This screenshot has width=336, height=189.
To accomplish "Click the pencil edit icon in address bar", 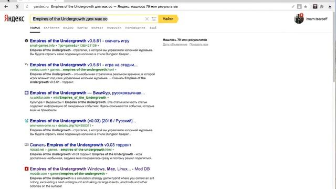I will tap(293, 7).
